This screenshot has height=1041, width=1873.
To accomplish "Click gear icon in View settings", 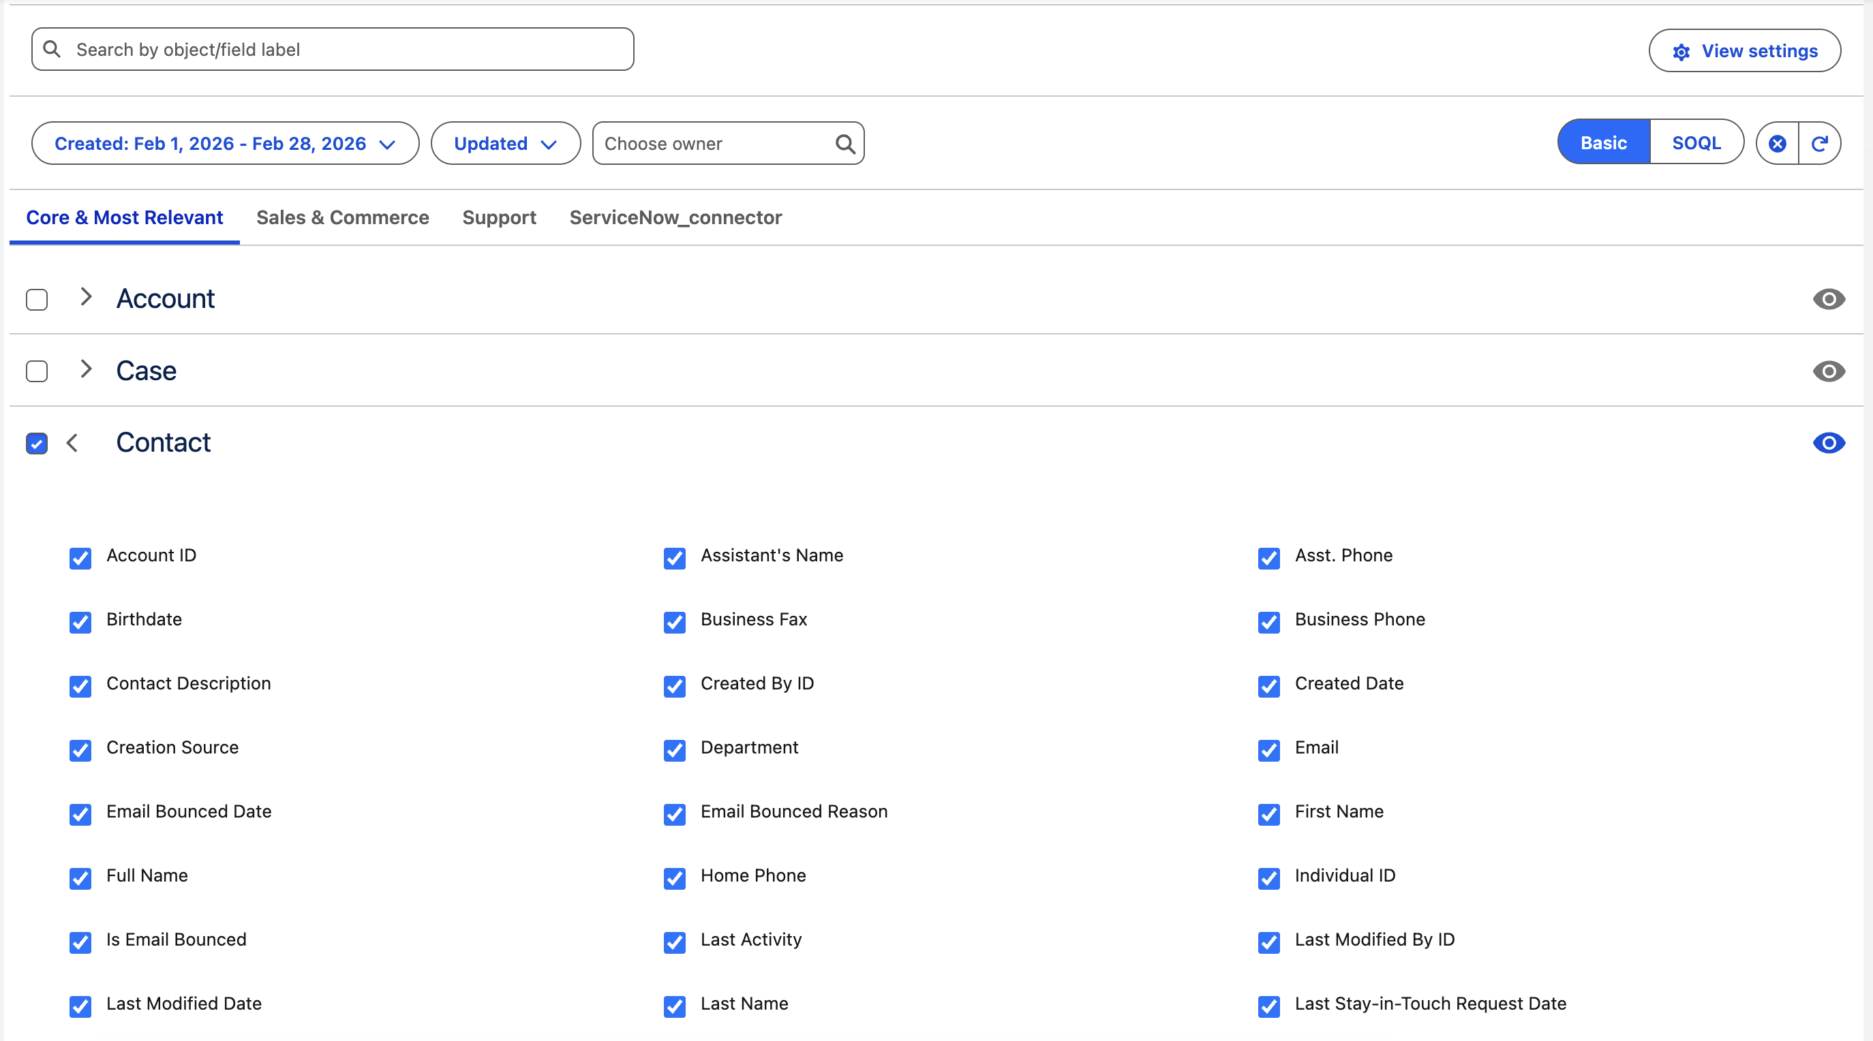I will [x=1681, y=52].
